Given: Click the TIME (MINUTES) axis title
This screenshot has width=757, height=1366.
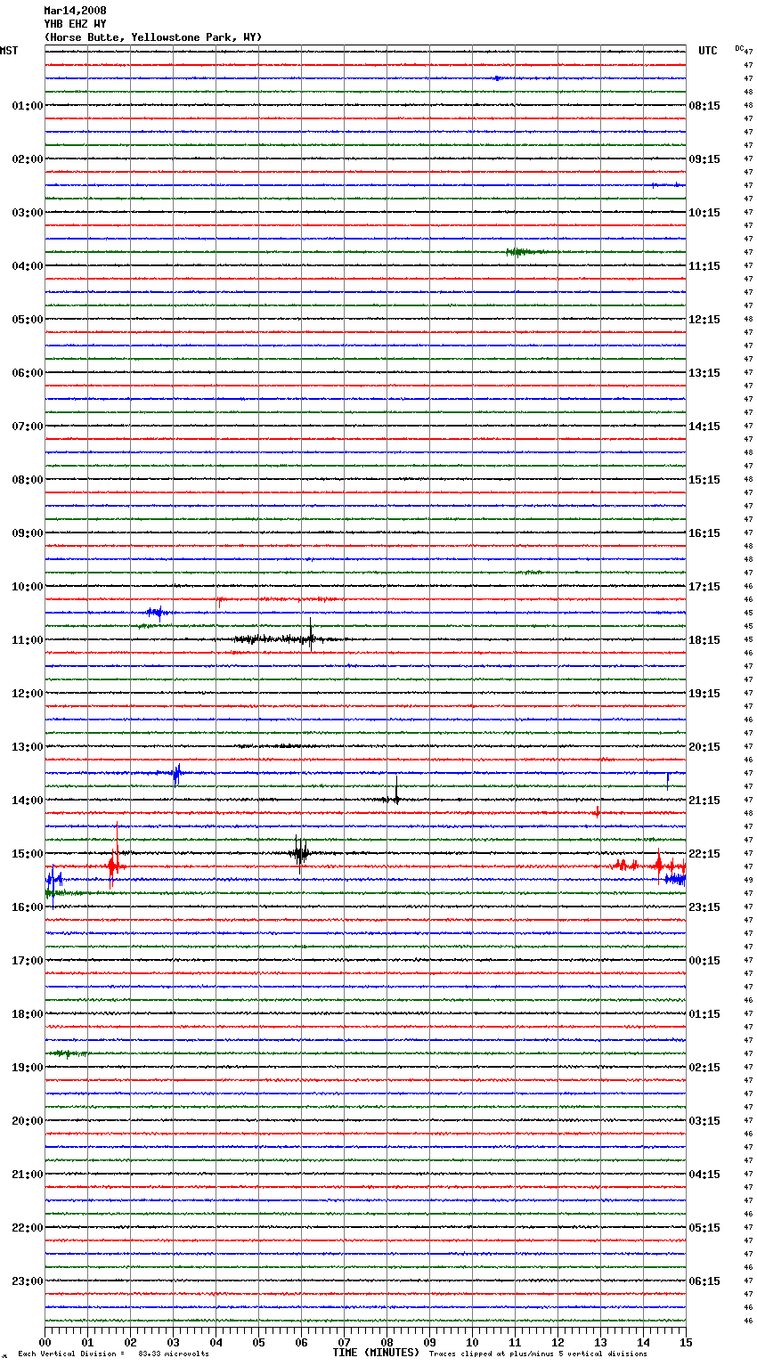Looking at the screenshot, I should [376, 1353].
